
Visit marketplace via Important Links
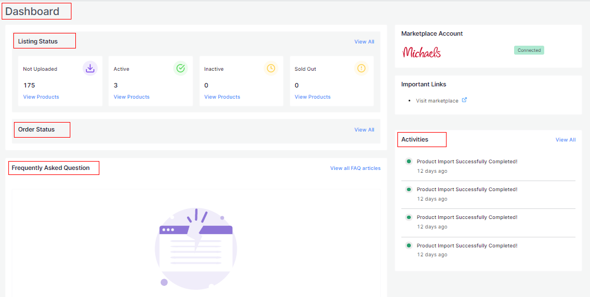click(437, 101)
